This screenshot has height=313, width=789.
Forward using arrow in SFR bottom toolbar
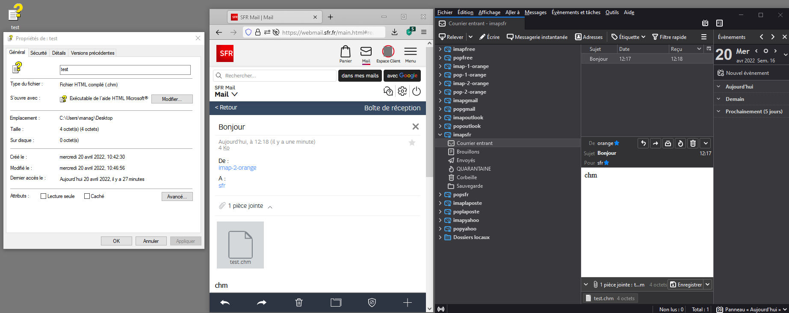(262, 303)
